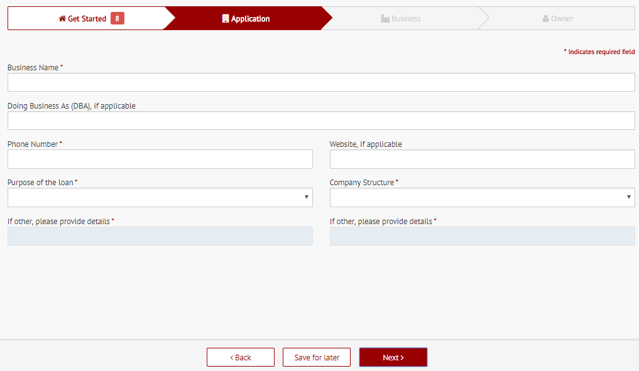Click the details field under Purpose of the loan

click(160, 236)
